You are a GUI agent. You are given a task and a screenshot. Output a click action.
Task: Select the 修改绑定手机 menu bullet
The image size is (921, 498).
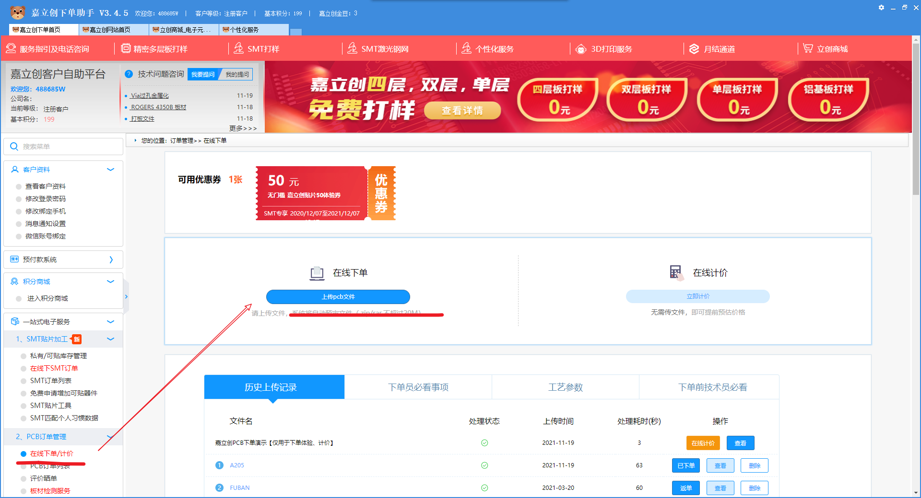pyautogui.click(x=19, y=212)
